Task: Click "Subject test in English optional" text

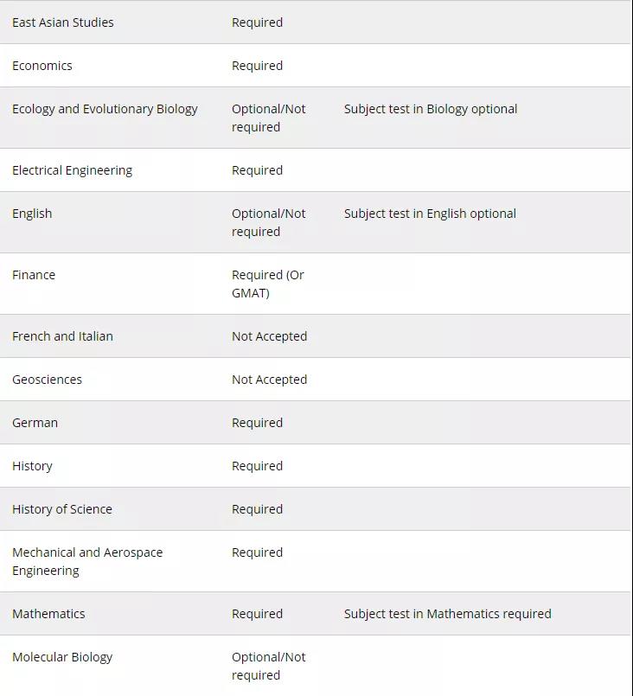Action: (430, 214)
